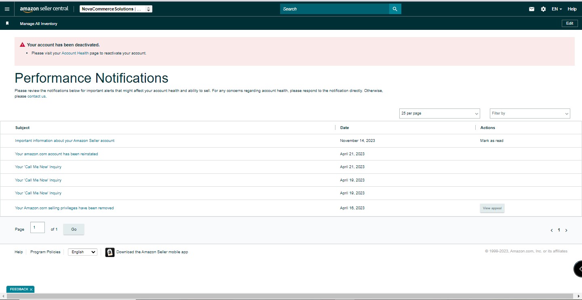
Task: Open Manage All Inventory bookmark
Action: click(x=38, y=24)
